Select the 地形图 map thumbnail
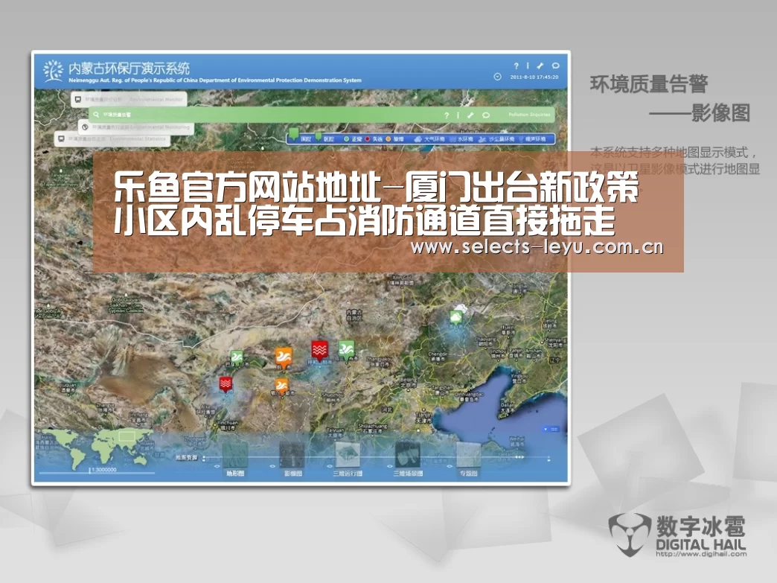 click(235, 456)
